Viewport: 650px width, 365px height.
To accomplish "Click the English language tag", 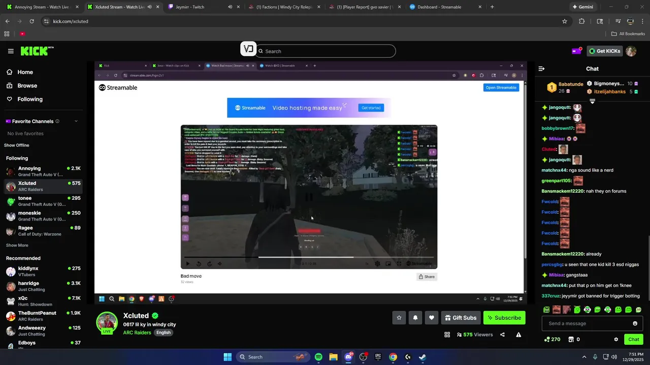I will coord(164,333).
